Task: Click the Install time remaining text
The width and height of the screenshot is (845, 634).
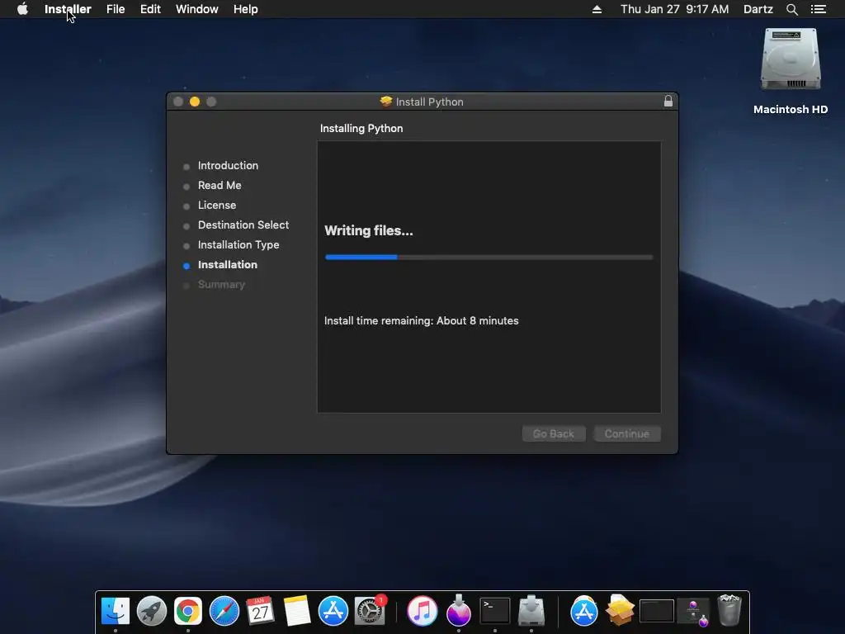Action: coord(422,321)
